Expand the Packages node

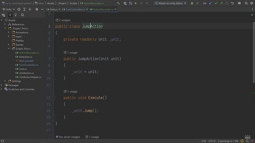2,85
